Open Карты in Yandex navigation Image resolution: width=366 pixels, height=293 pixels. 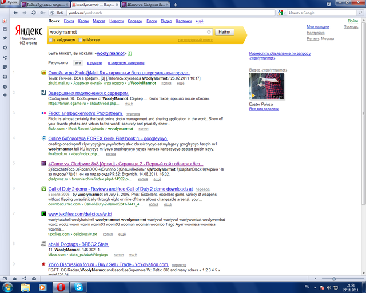(83, 21)
